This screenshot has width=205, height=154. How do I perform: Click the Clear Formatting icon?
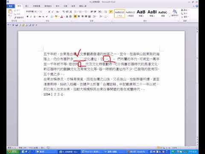tap(64, 12)
